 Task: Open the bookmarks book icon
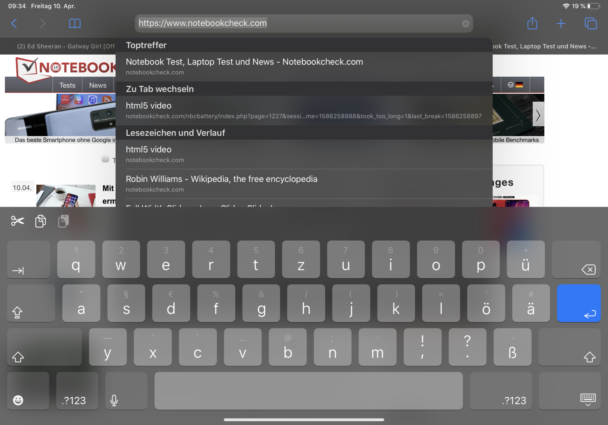(75, 23)
